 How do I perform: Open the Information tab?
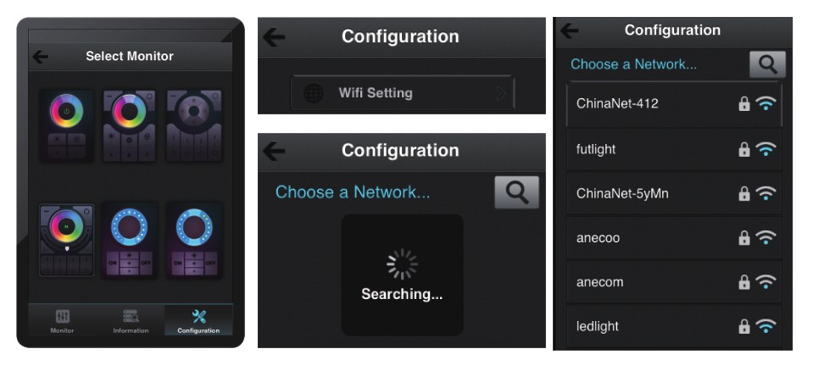(131, 320)
